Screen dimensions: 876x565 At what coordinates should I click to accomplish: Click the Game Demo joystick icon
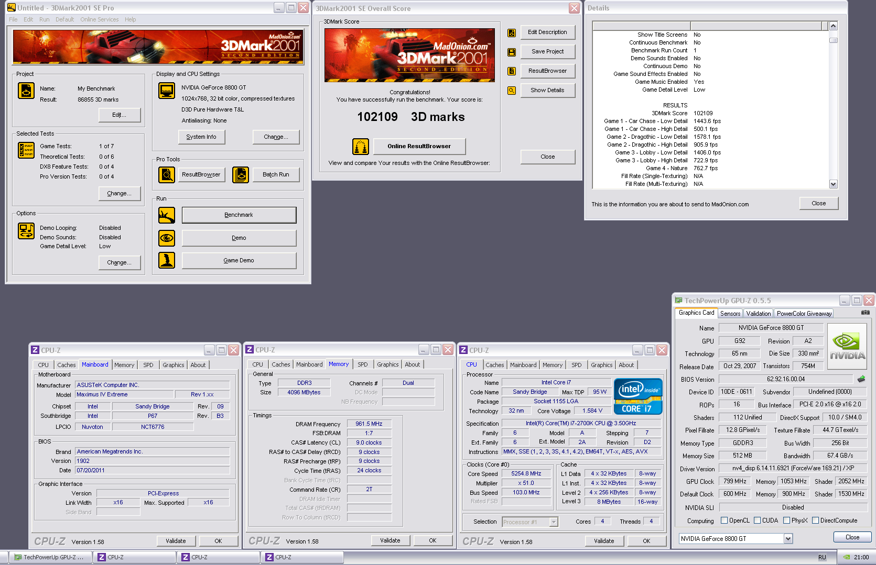167,260
